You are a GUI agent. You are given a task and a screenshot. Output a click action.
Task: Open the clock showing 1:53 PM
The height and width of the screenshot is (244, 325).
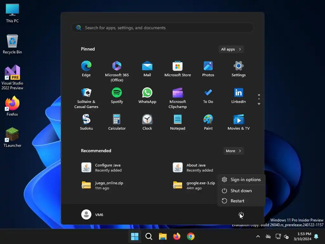[302, 236]
